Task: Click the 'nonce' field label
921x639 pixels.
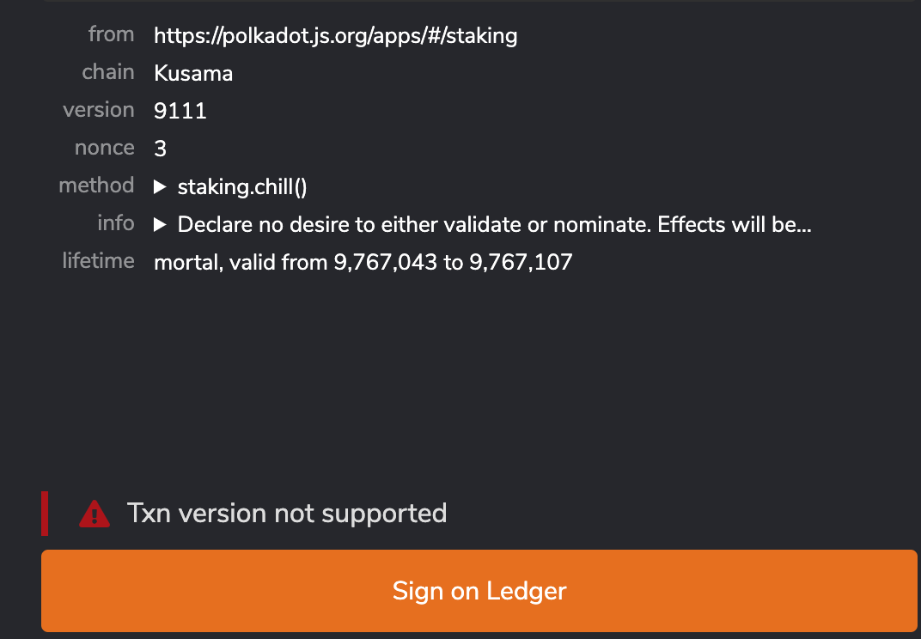Action: coord(105,147)
